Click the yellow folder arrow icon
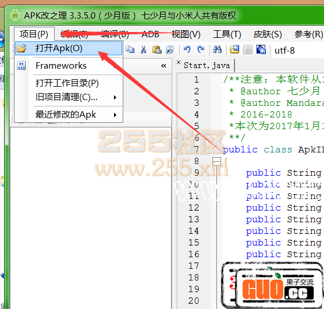Screen dimensions: 324x309 pyautogui.click(x=234, y=49)
